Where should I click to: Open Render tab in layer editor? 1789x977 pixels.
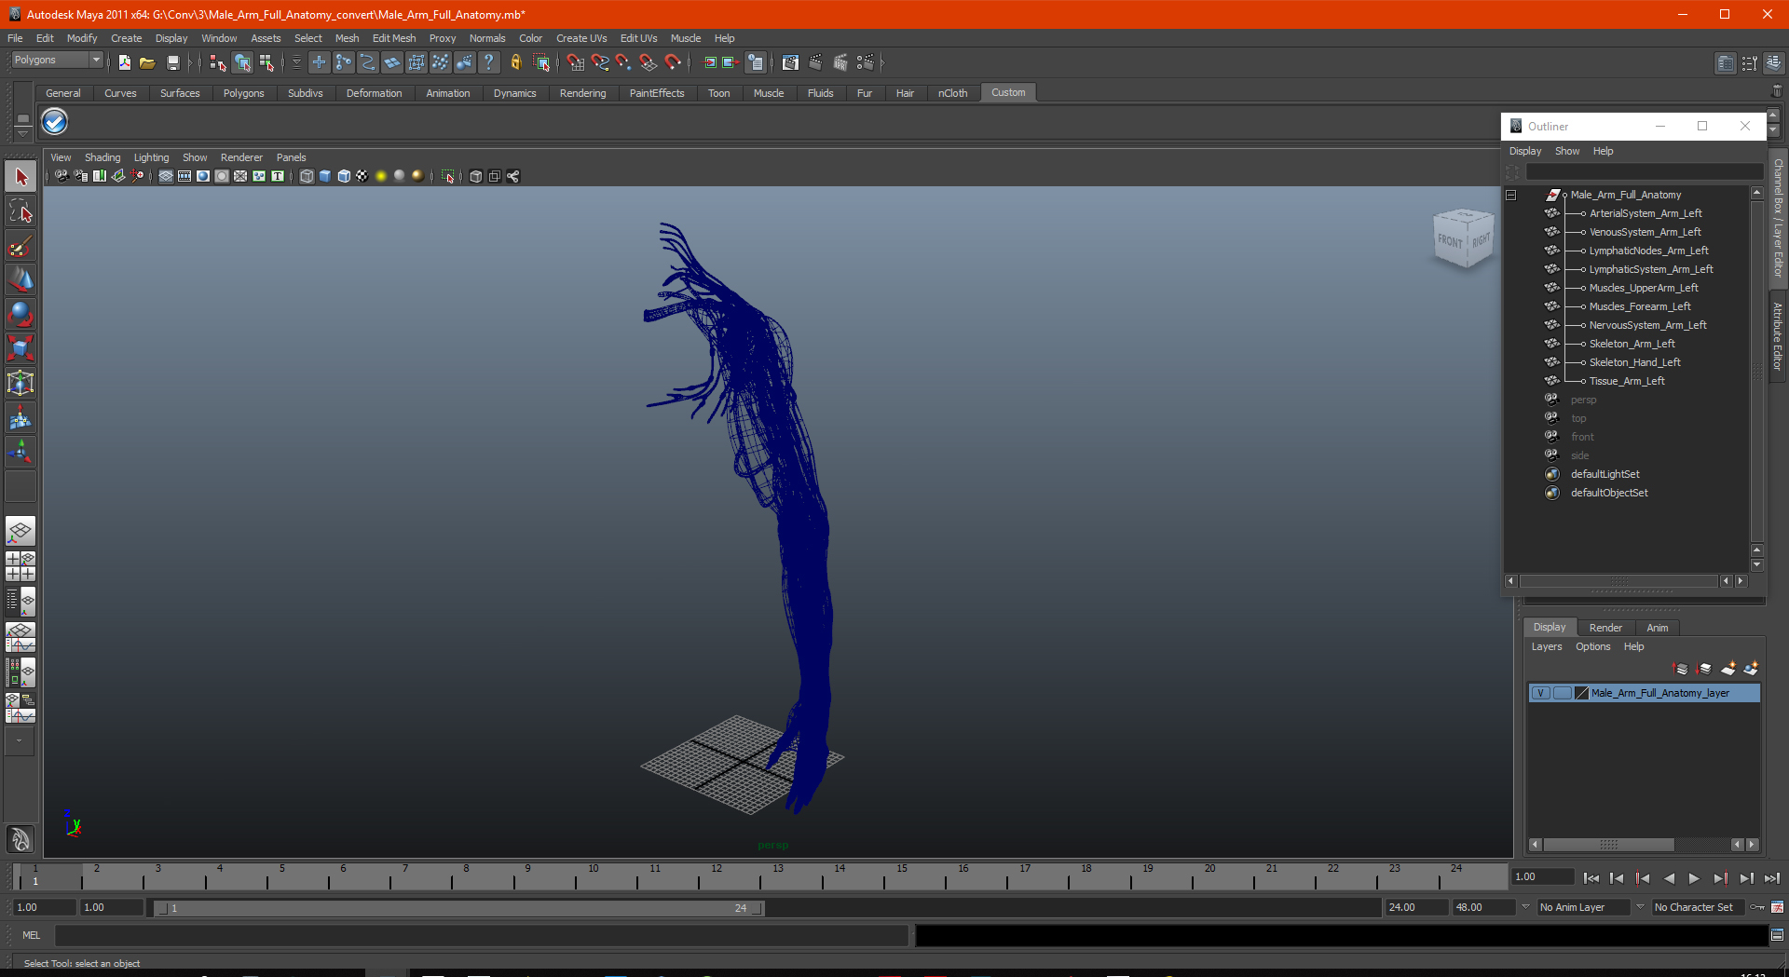click(1605, 628)
